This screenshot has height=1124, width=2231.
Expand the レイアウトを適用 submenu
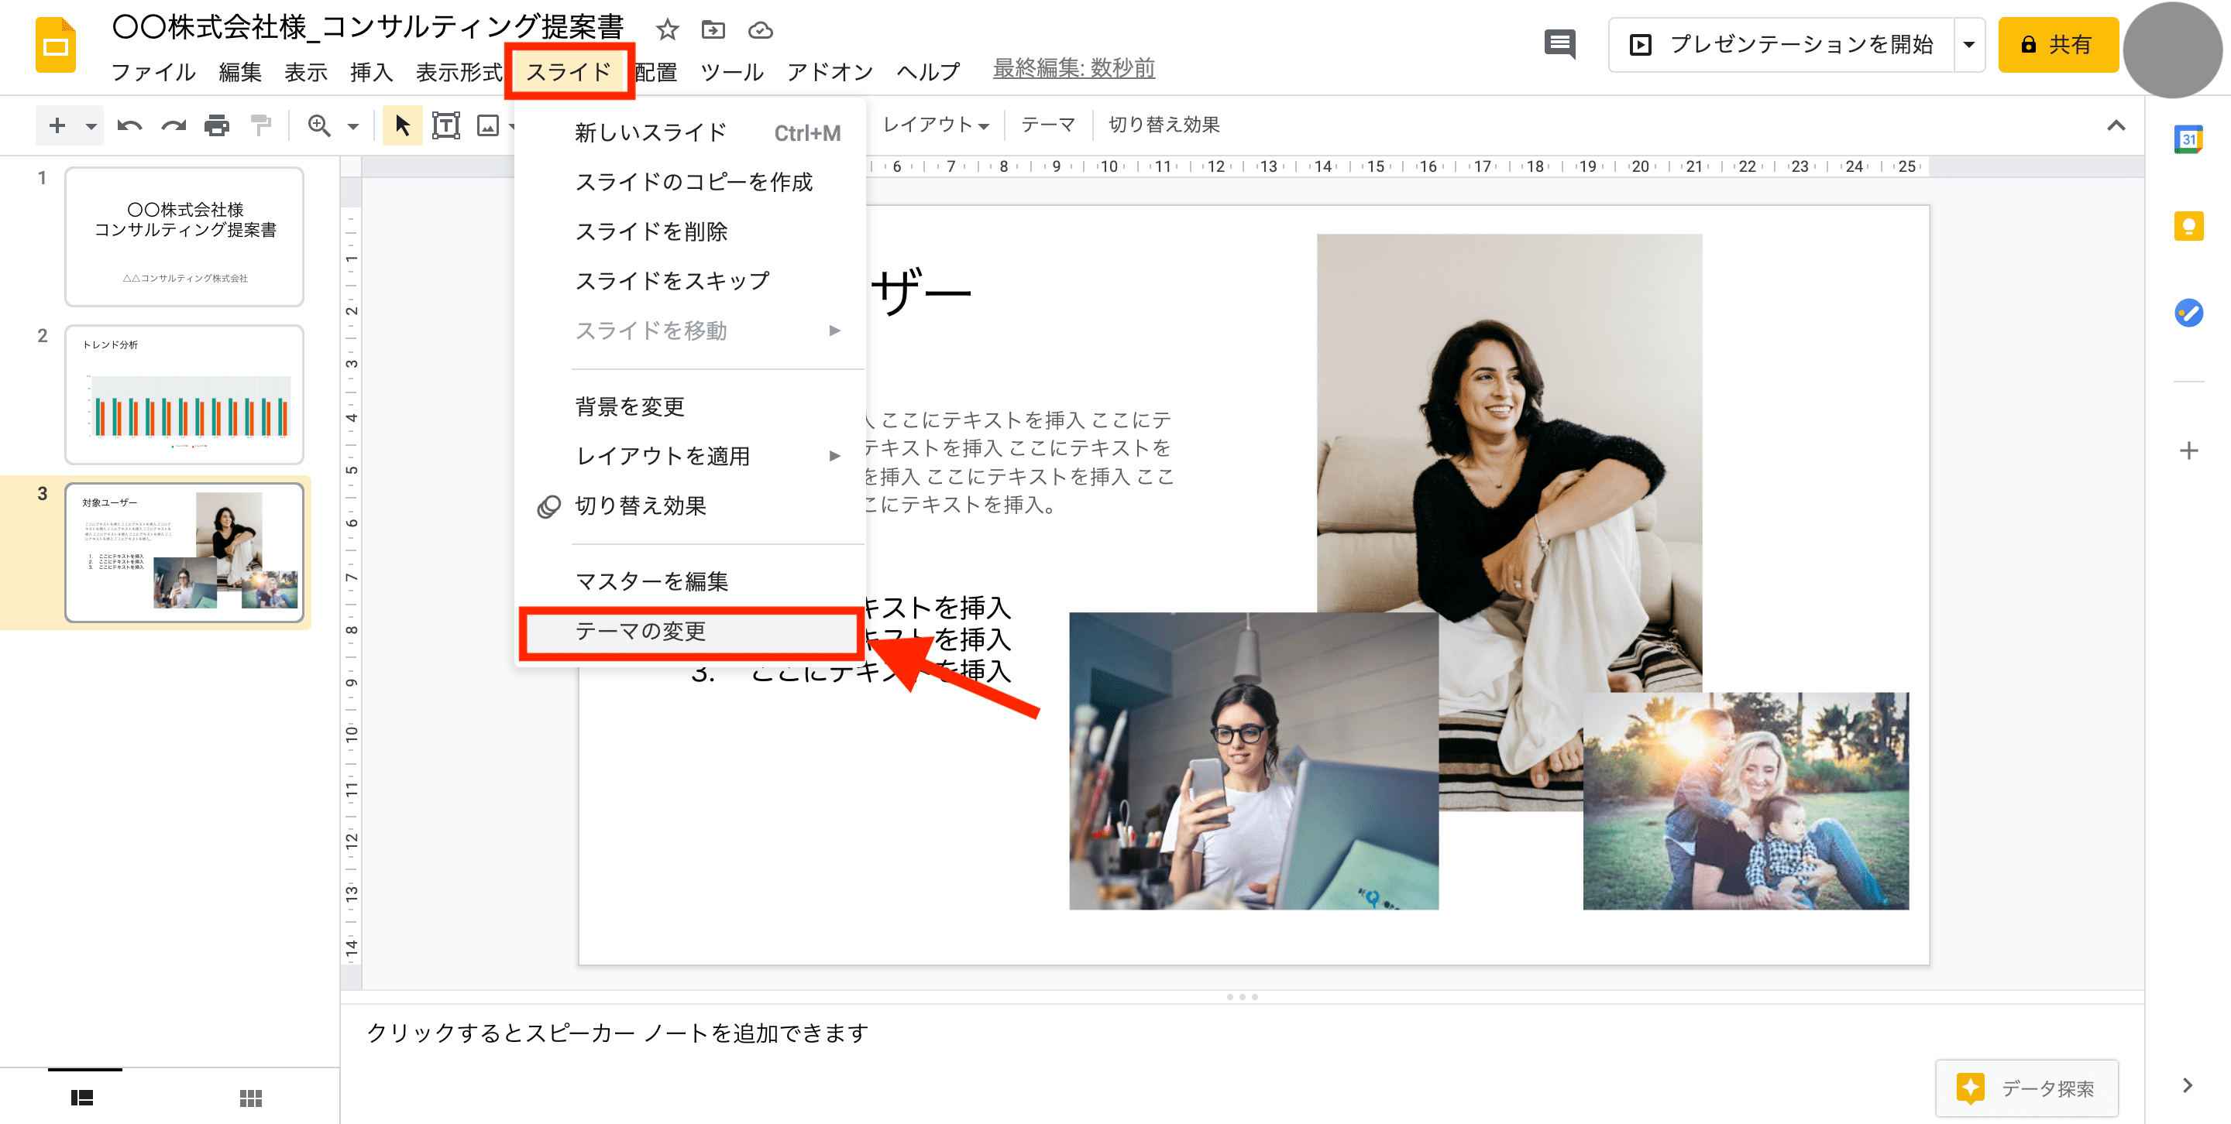tap(690, 455)
